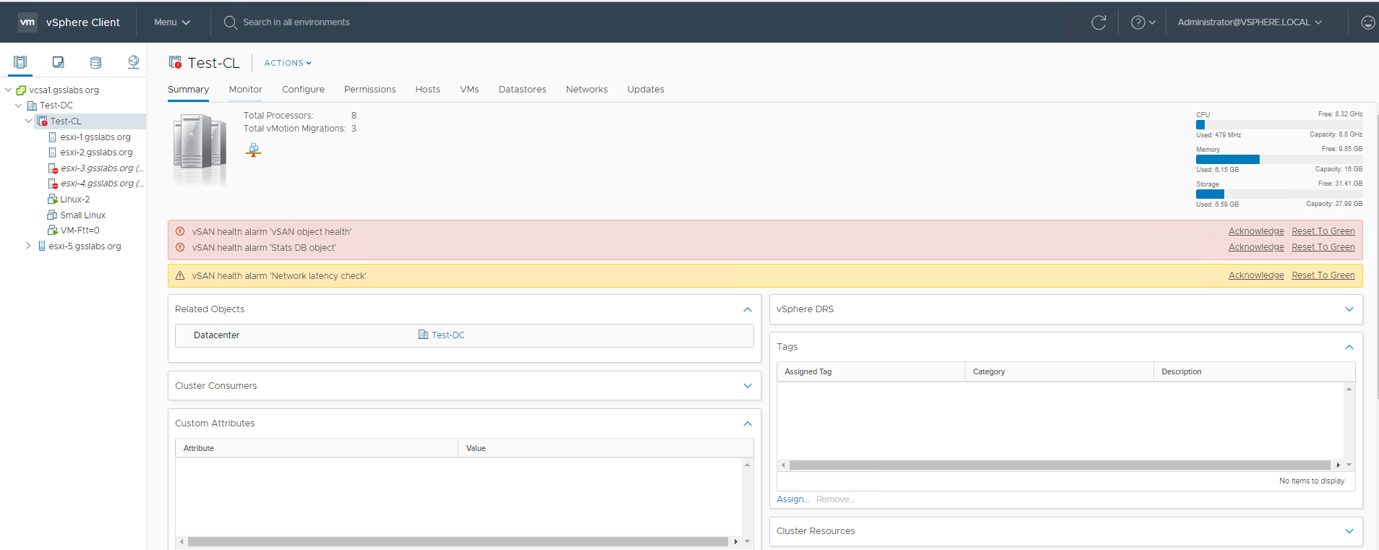Expand the esxi-5.gsslabs.org tree node
Image resolution: width=1379 pixels, height=550 pixels.
click(x=28, y=246)
